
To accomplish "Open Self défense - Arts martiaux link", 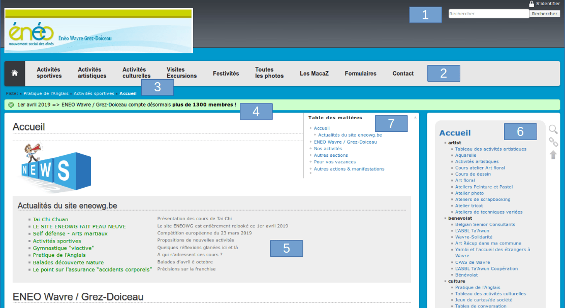I will click(70, 233).
